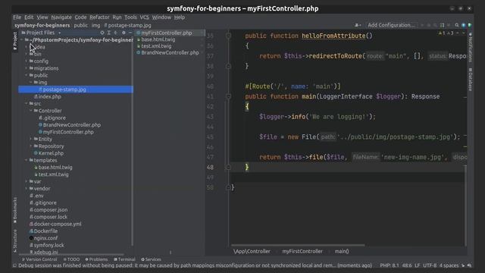This screenshot has height=273, width=485.
Task: Open Project panel gear options
Action: 124,33
